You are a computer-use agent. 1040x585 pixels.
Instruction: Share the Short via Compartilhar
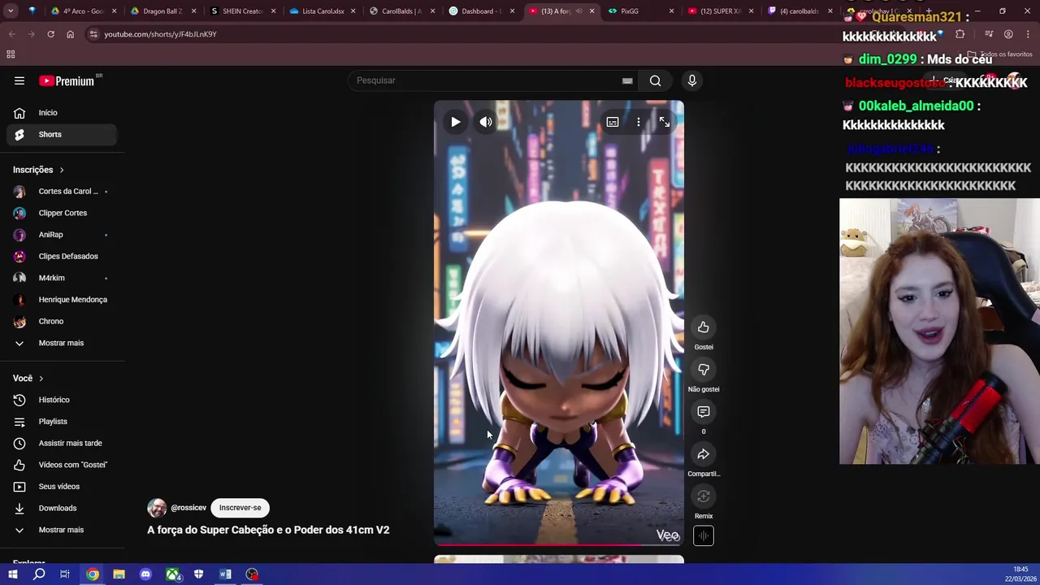704,454
